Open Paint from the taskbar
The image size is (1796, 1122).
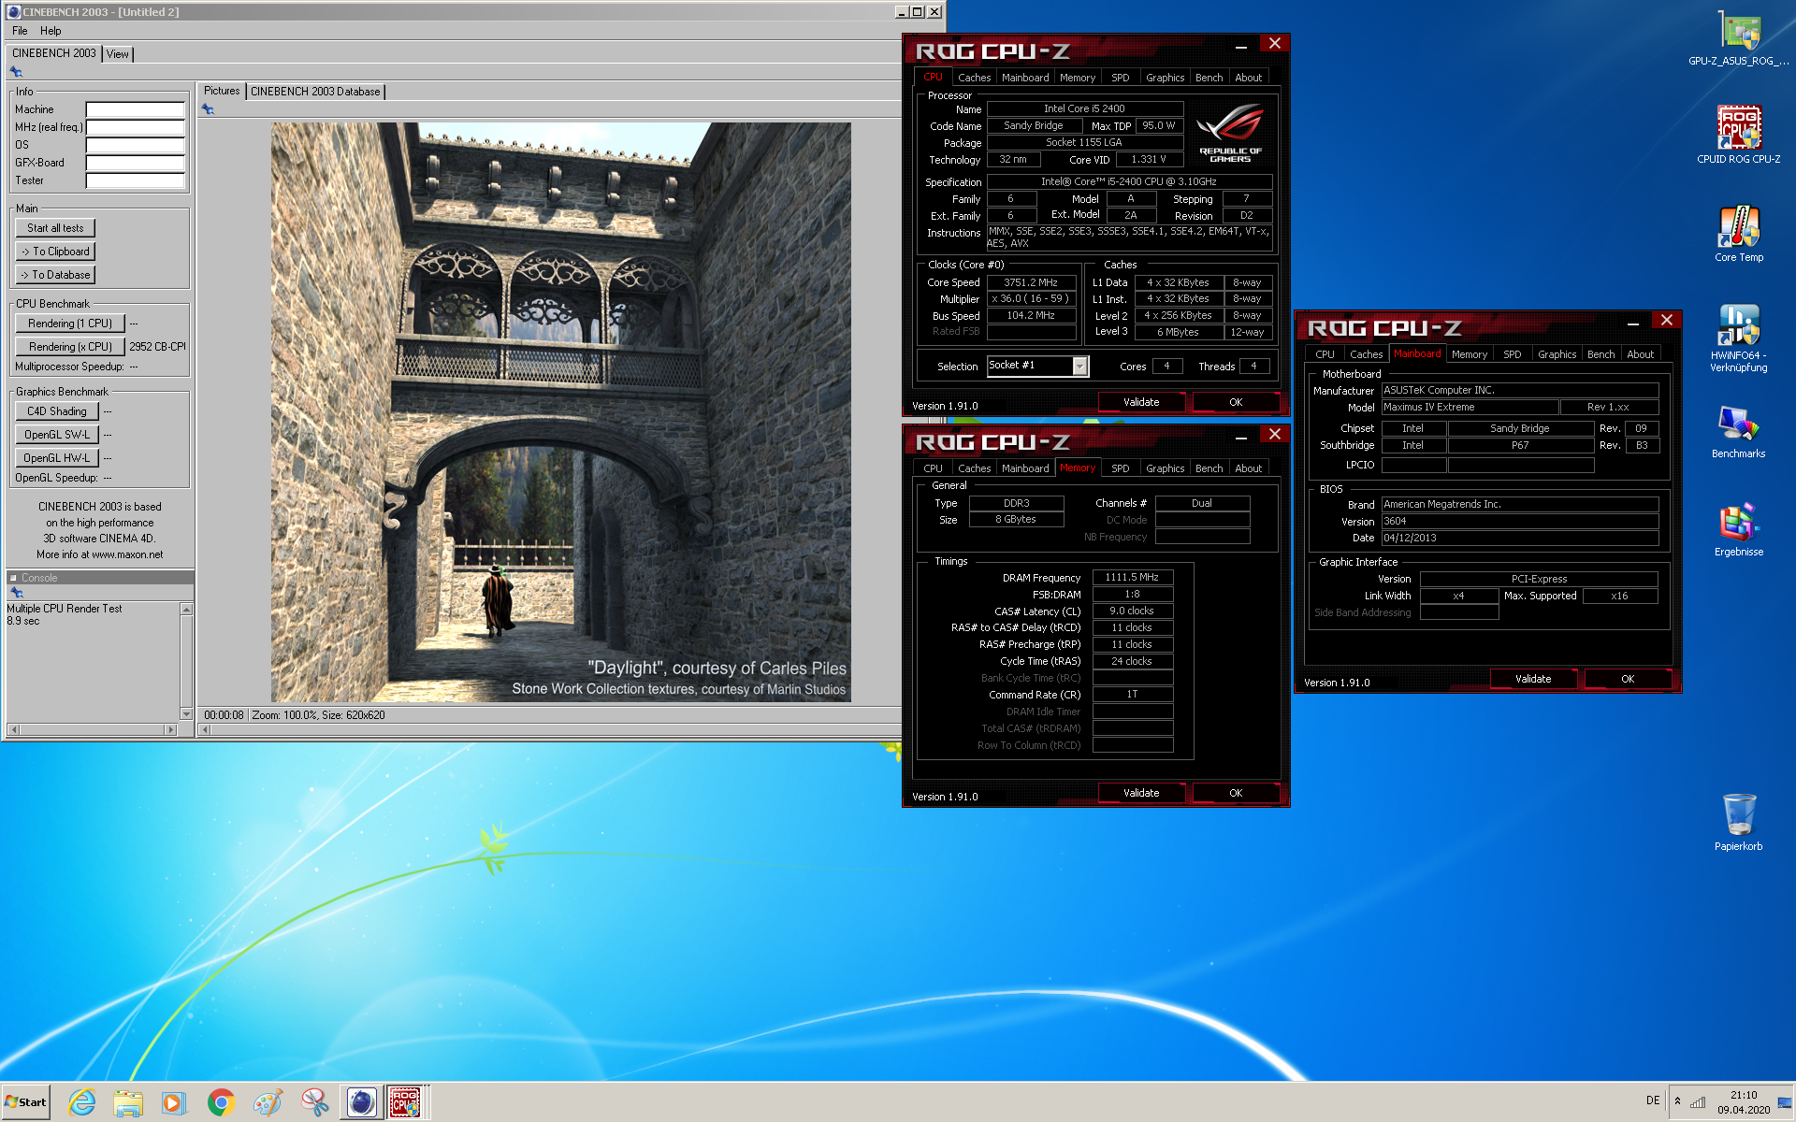(268, 1102)
